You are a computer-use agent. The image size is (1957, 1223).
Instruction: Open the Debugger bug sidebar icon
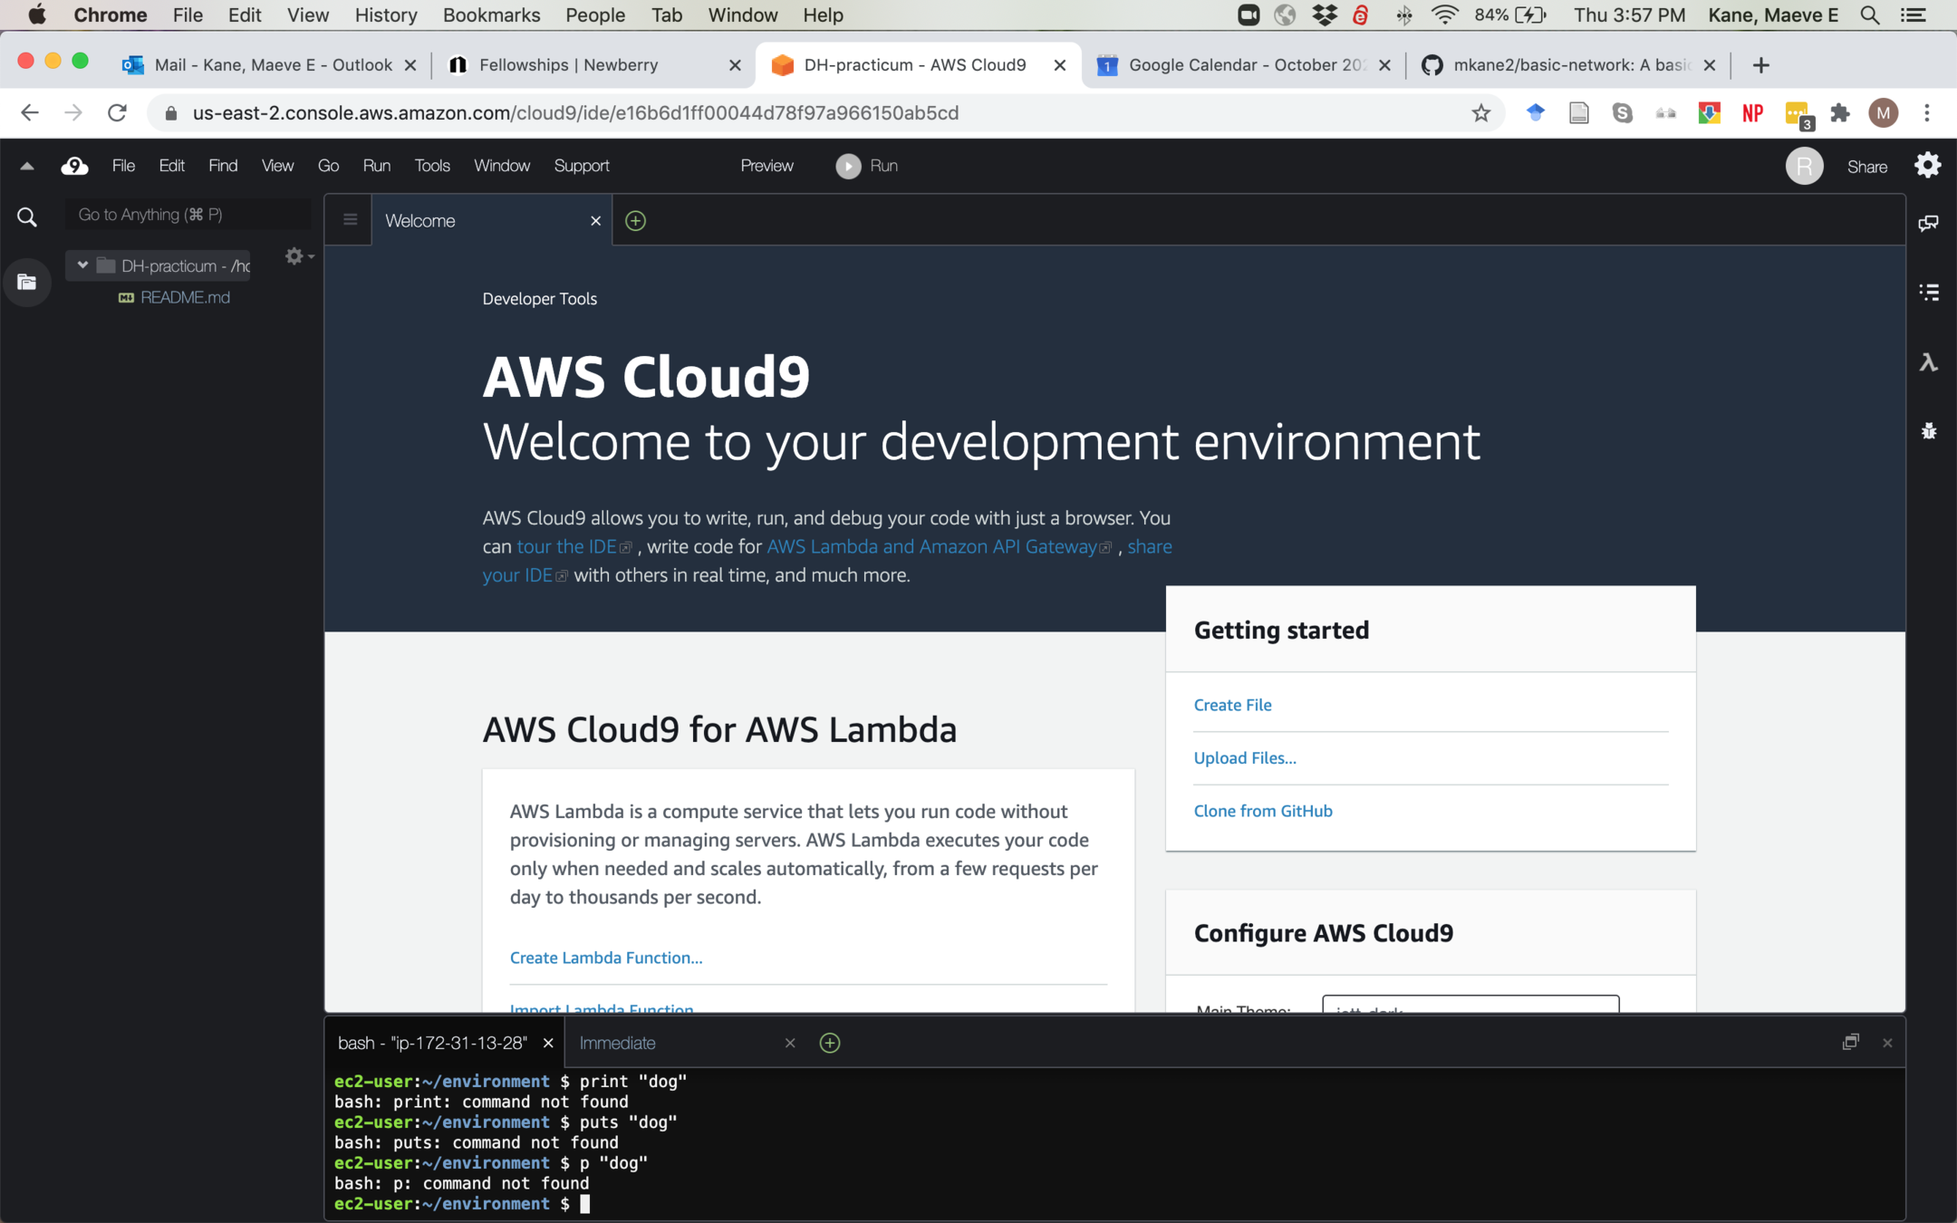click(1928, 431)
